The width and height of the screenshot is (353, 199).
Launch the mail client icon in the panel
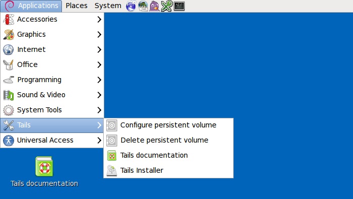tap(143, 6)
